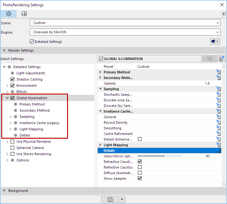Click the list view icon next to Global Illumination header
The image size is (227, 204).
pyautogui.click(x=210, y=59)
